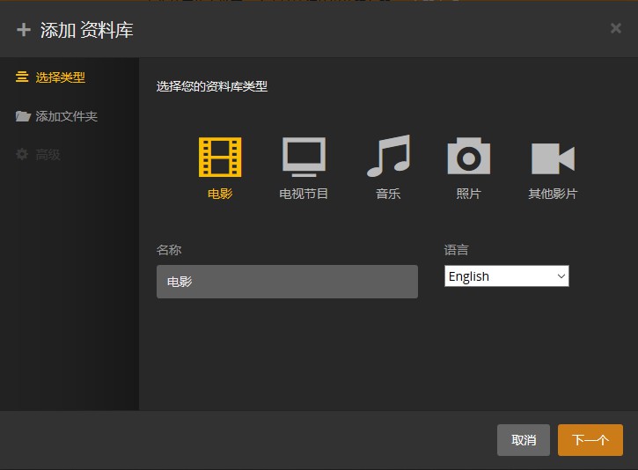Choose the 电视节目 TV monitor icon
The height and width of the screenshot is (470, 638).
pos(304,158)
